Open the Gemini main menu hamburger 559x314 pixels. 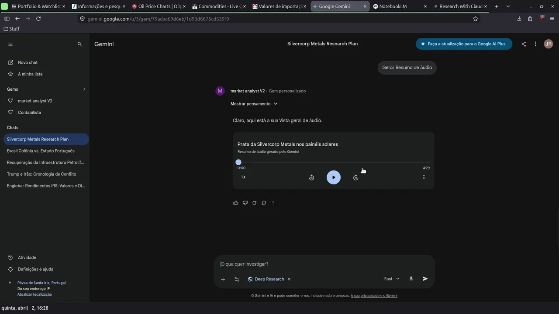pos(10,44)
